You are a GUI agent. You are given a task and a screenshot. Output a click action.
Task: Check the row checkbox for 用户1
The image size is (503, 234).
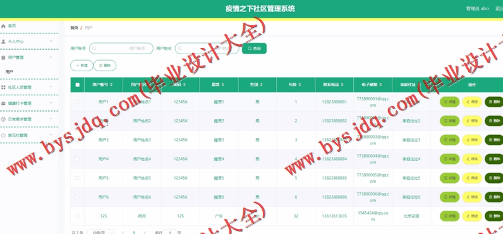(77, 102)
